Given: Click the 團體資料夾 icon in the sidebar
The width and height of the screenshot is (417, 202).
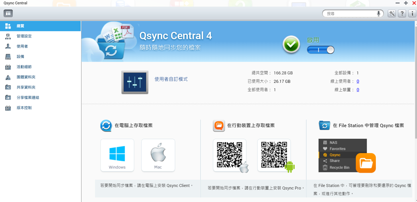Looking at the screenshot, I should tap(8, 77).
